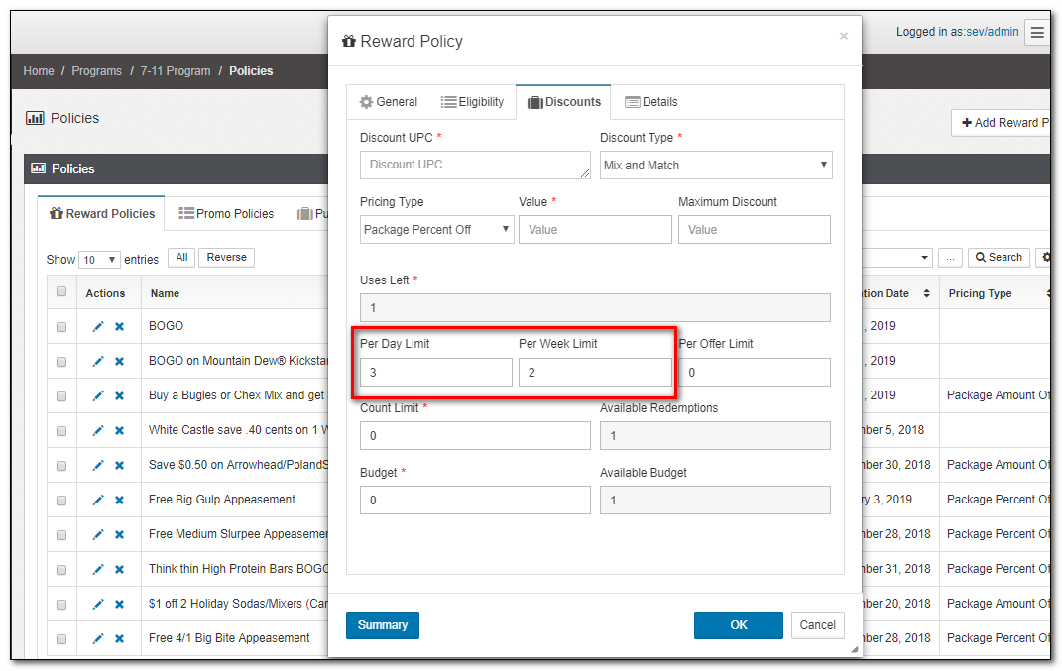Image resolution: width=1062 pixels, height=671 pixels.
Task: Open the Details tab in dialog
Action: tap(650, 102)
